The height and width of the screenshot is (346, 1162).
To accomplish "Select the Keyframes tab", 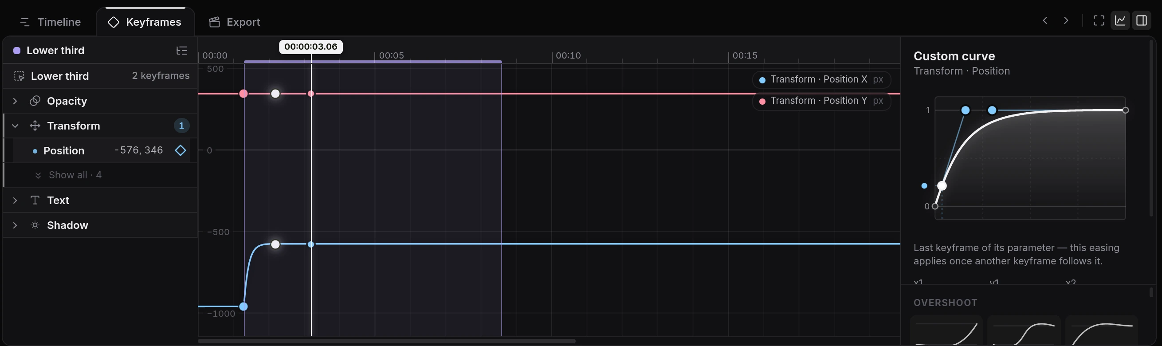I will [x=145, y=22].
